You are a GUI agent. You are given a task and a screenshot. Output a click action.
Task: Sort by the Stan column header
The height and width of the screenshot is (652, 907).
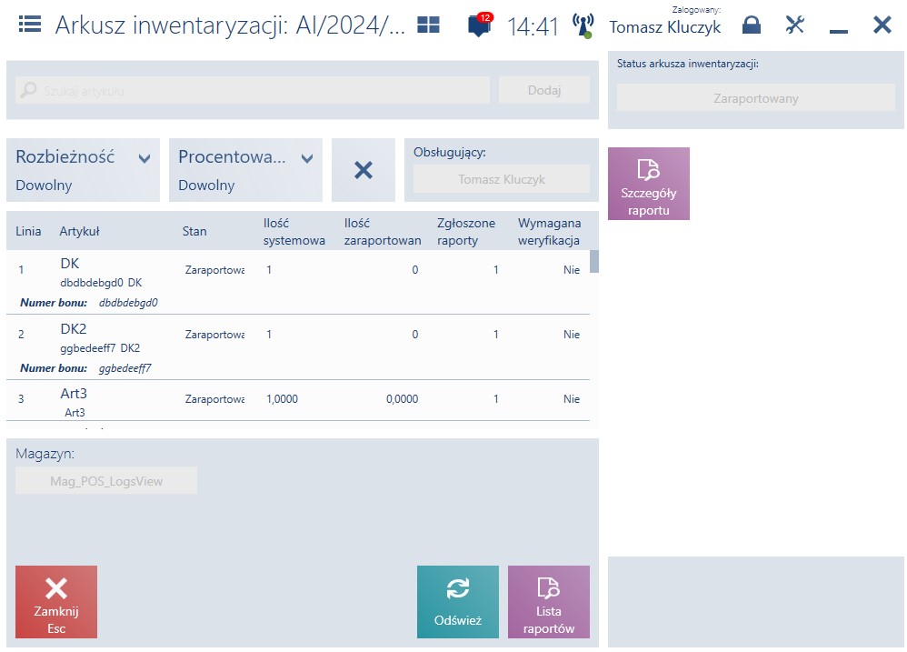point(194,231)
